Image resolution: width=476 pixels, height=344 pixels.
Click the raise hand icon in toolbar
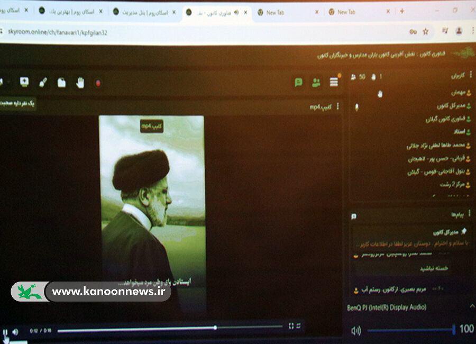click(80, 82)
